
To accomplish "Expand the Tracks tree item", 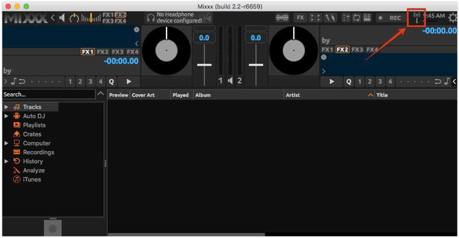I will 6,107.
